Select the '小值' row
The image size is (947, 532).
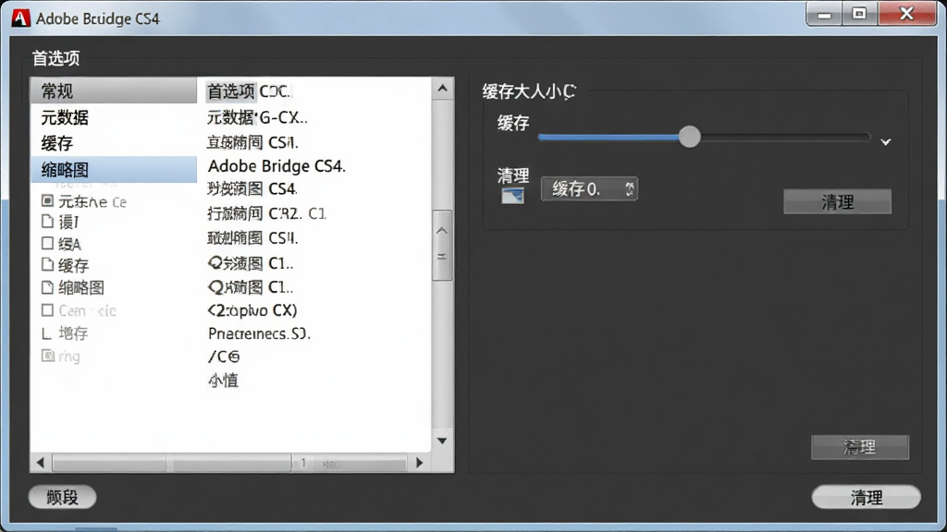coord(223,381)
